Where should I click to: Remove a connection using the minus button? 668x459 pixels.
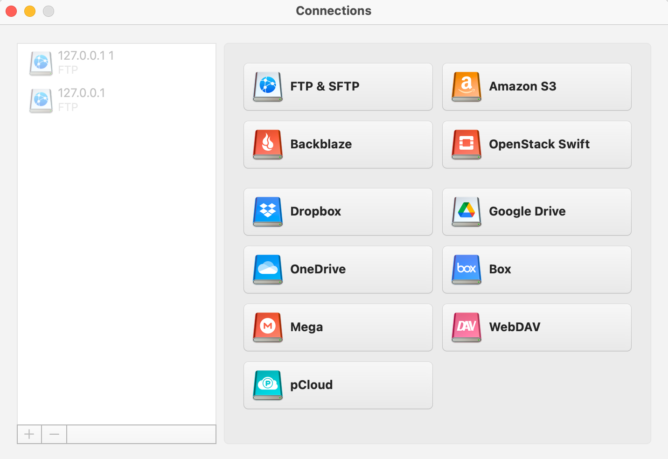pos(54,434)
